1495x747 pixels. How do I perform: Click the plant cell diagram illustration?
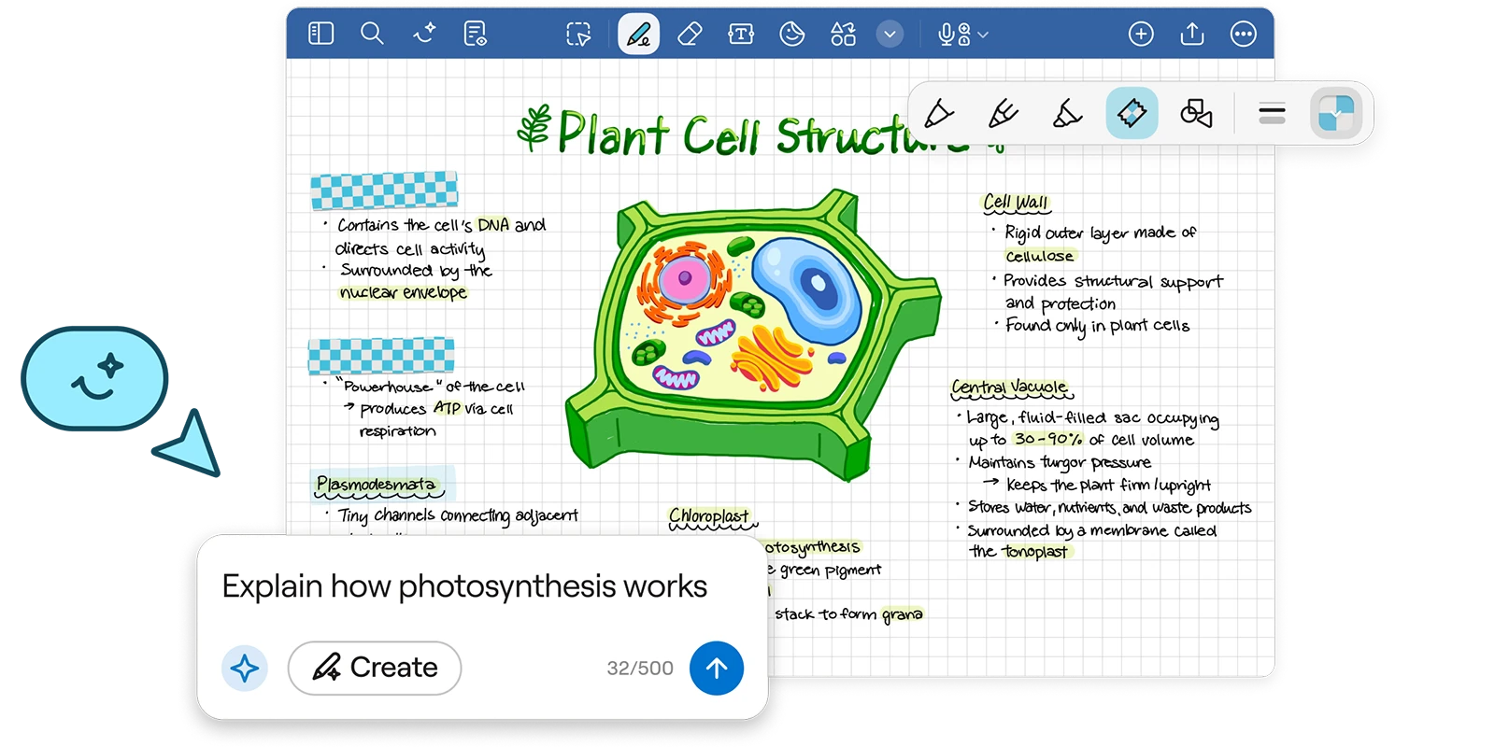[x=753, y=333]
